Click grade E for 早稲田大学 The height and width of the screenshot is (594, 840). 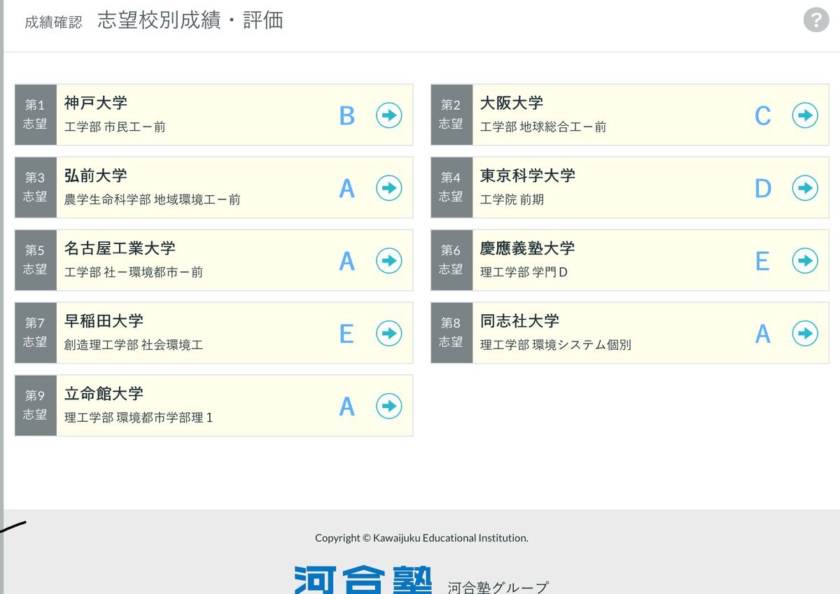pos(346,334)
